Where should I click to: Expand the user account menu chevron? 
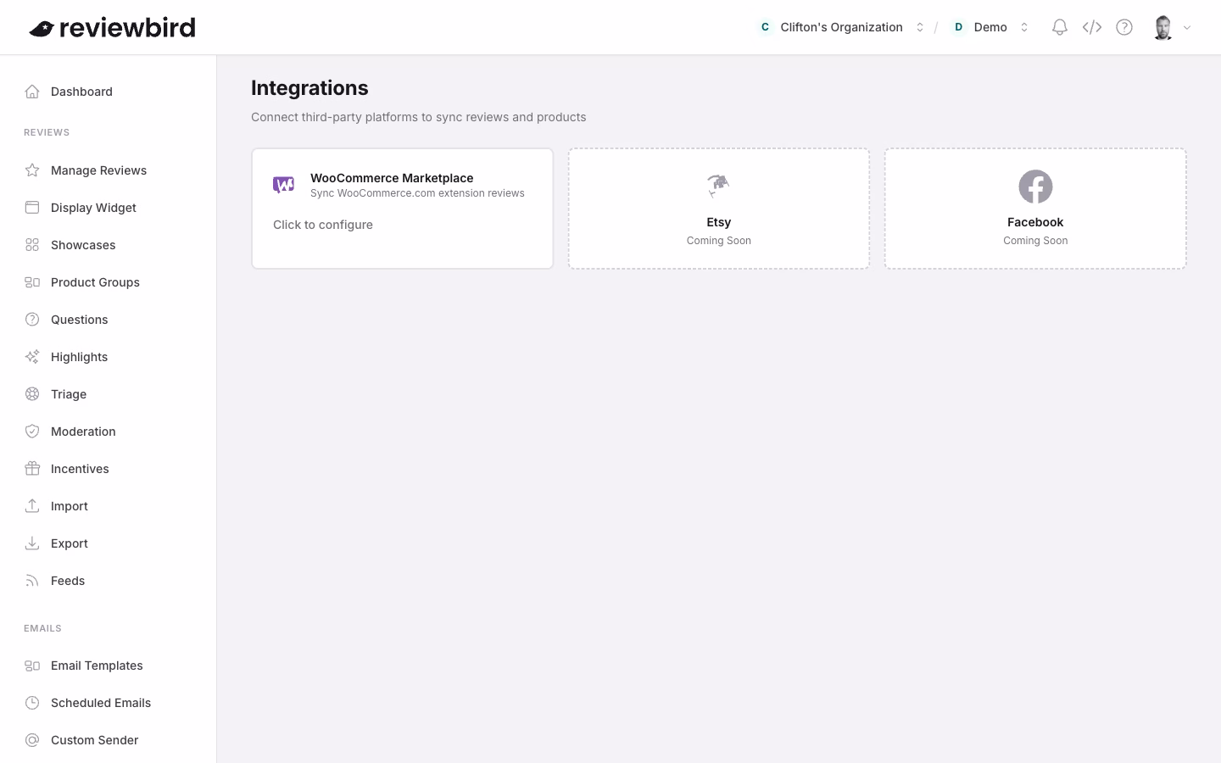pos(1187,28)
